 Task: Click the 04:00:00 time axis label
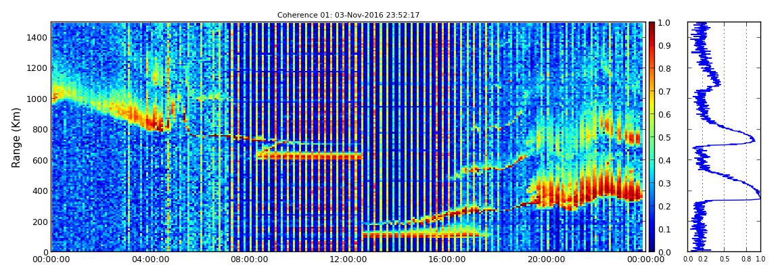pyautogui.click(x=150, y=259)
